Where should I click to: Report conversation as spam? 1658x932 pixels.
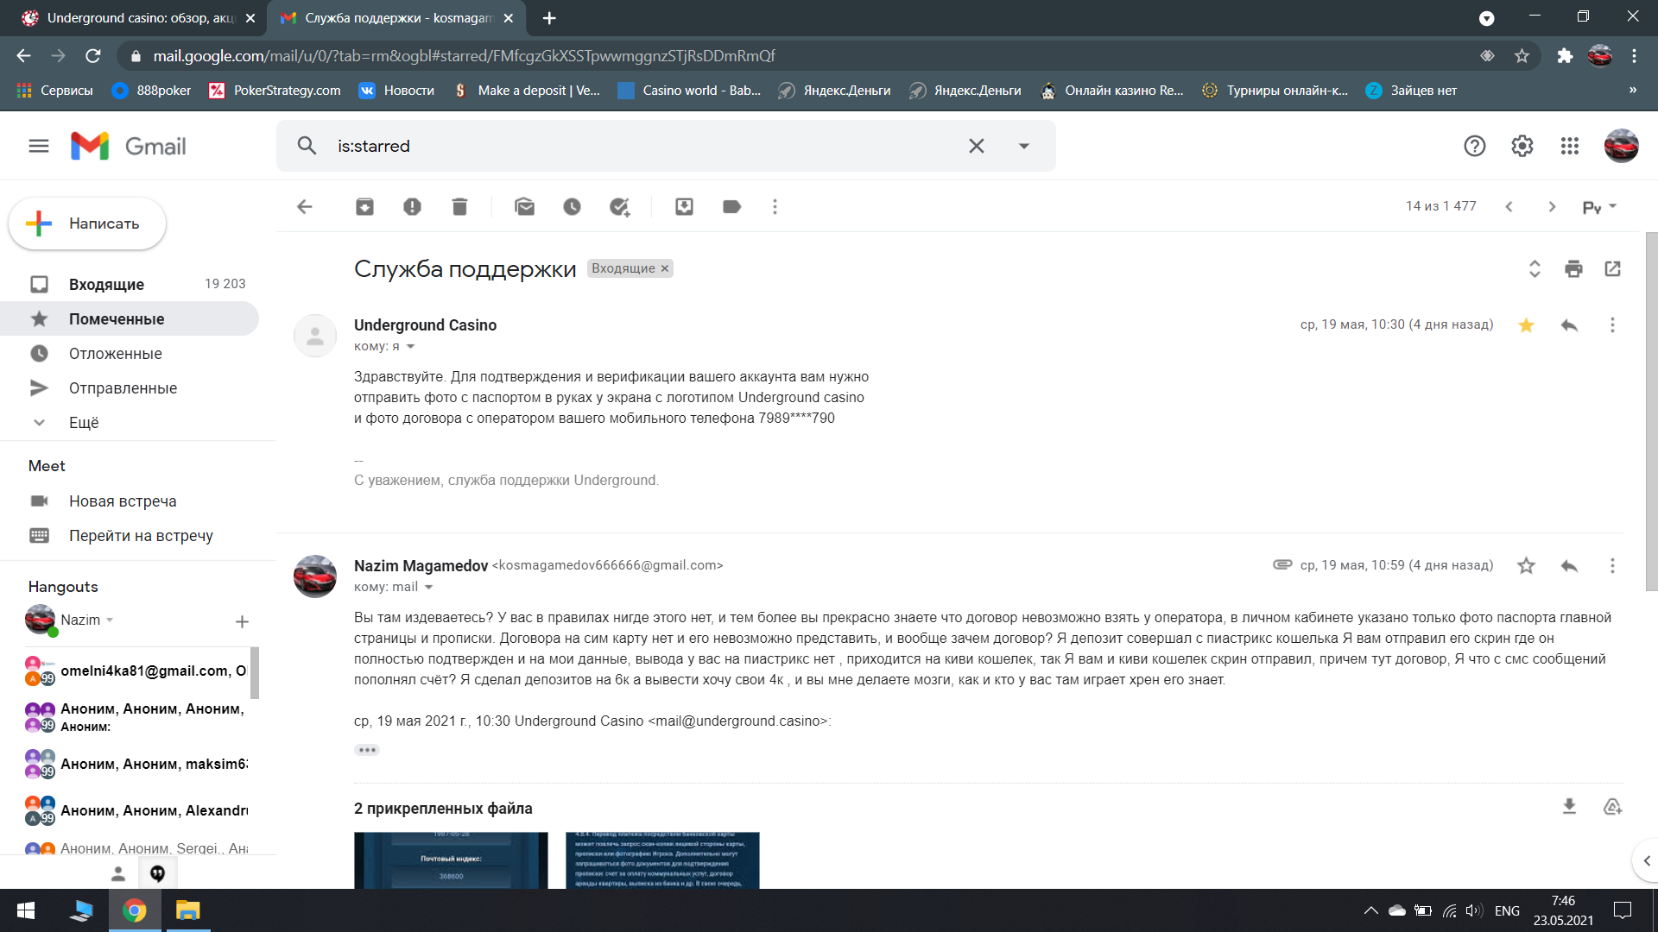[x=412, y=206]
